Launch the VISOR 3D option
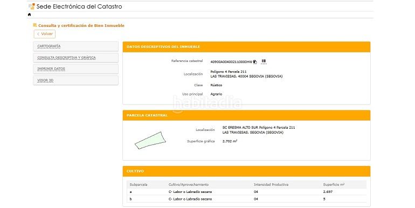 click(75, 80)
